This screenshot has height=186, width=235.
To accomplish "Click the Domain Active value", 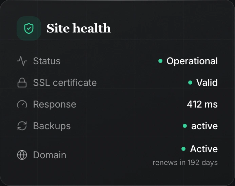I will (x=204, y=149).
